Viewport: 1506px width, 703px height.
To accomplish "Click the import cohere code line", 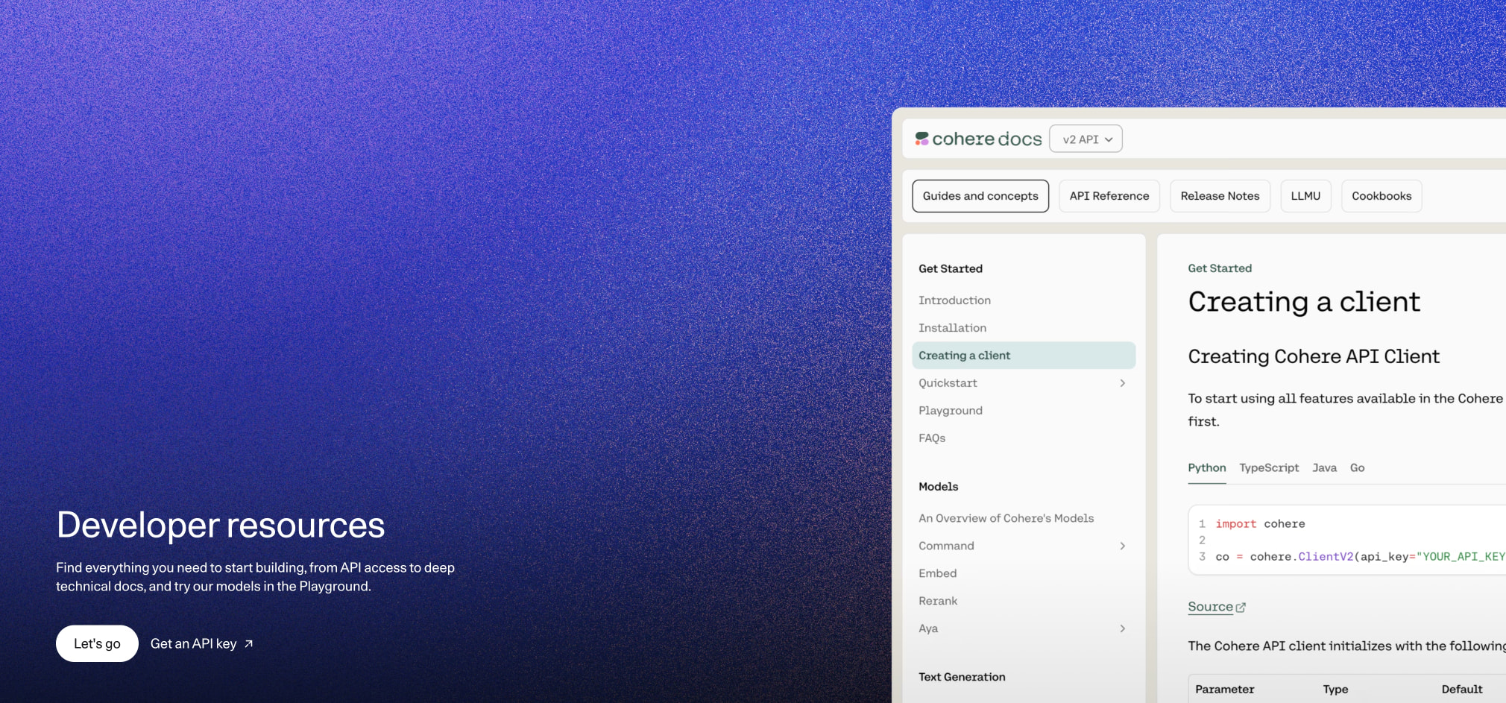I will point(1260,524).
